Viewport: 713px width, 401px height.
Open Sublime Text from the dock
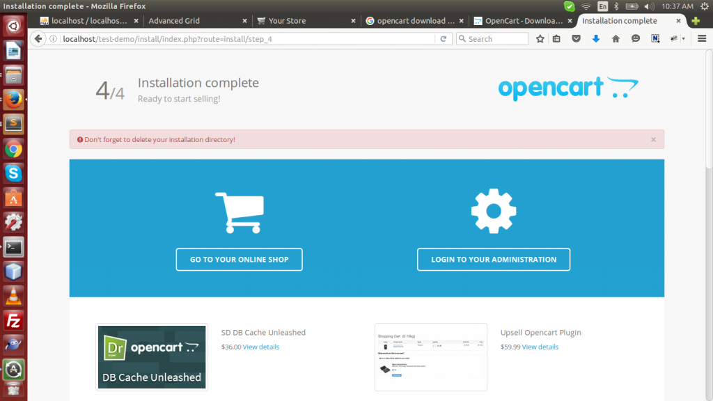pos(13,124)
